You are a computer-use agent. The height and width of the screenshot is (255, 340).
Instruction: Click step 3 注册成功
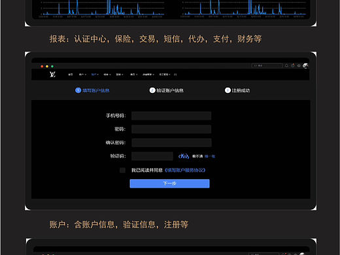pyautogui.click(x=237, y=90)
